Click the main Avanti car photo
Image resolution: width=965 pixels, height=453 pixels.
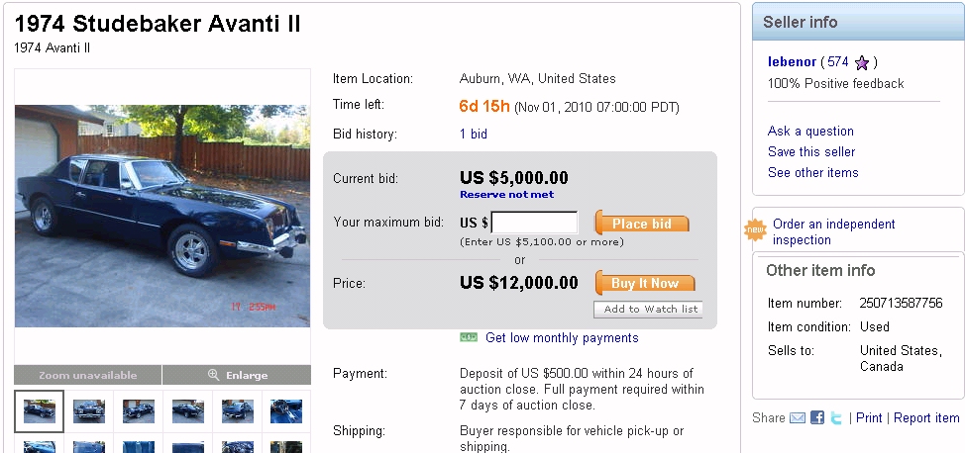click(x=162, y=216)
